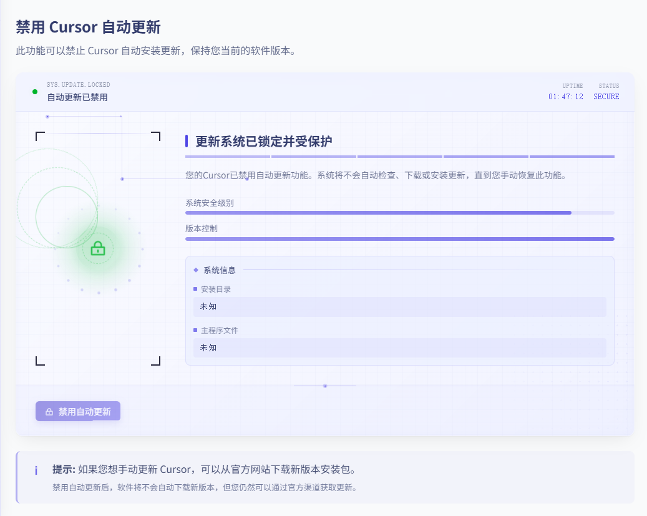647x516 pixels.
Task: Click the STATUS header label
Action: point(609,86)
